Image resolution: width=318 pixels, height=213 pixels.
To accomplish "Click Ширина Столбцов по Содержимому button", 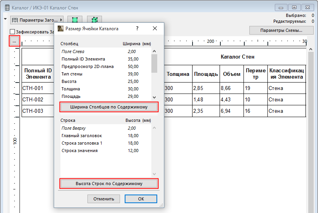I will 109,107.
